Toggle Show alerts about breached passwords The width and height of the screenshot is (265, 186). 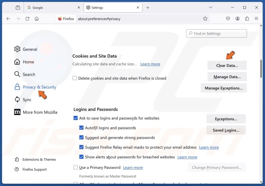coord(81,157)
